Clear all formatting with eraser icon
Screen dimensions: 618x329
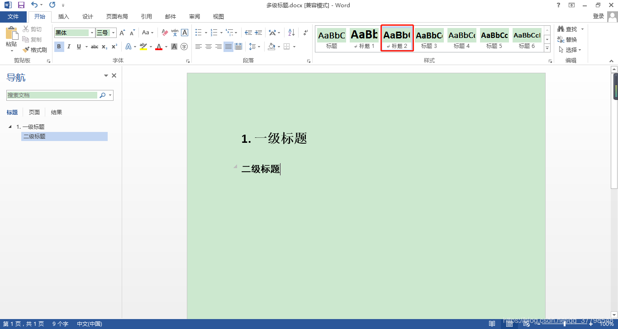(x=165, y=33)
